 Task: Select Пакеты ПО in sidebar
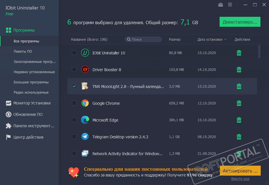pyautogui.click(x=23, y=51)
